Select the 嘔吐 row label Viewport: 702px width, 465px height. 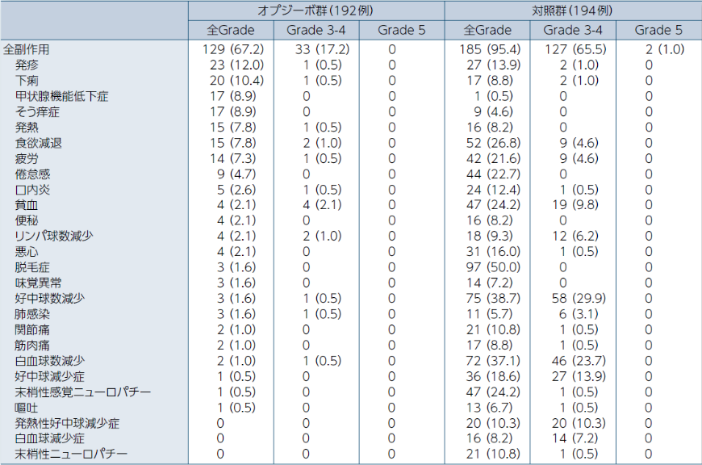tap(27, 408)
